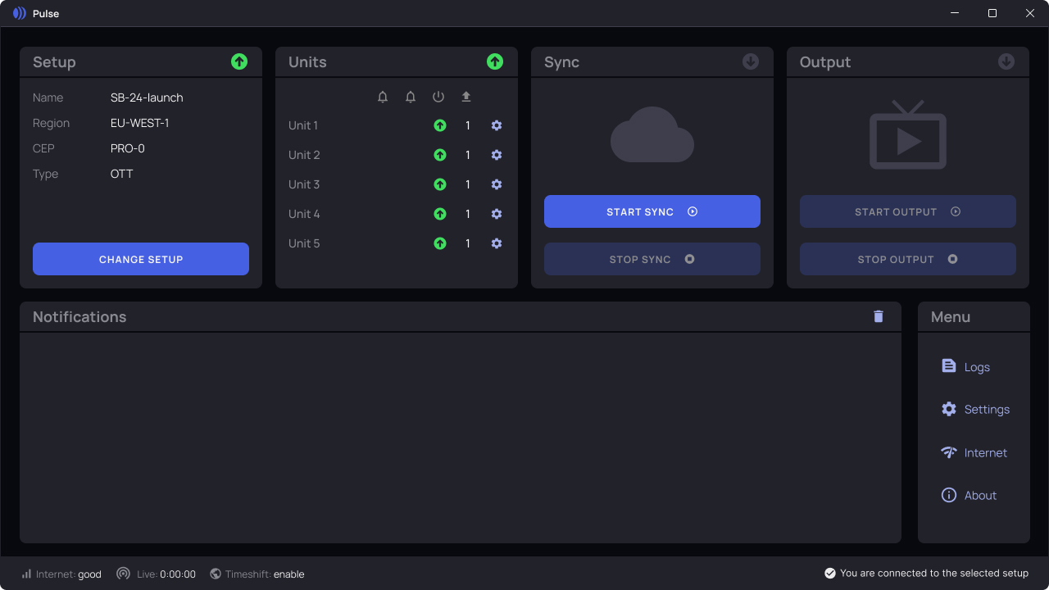Image resolution: width=1049 pixels, height=590 pixels.
Task: Select the Unit 4 row label
Action: pos(304,214)
